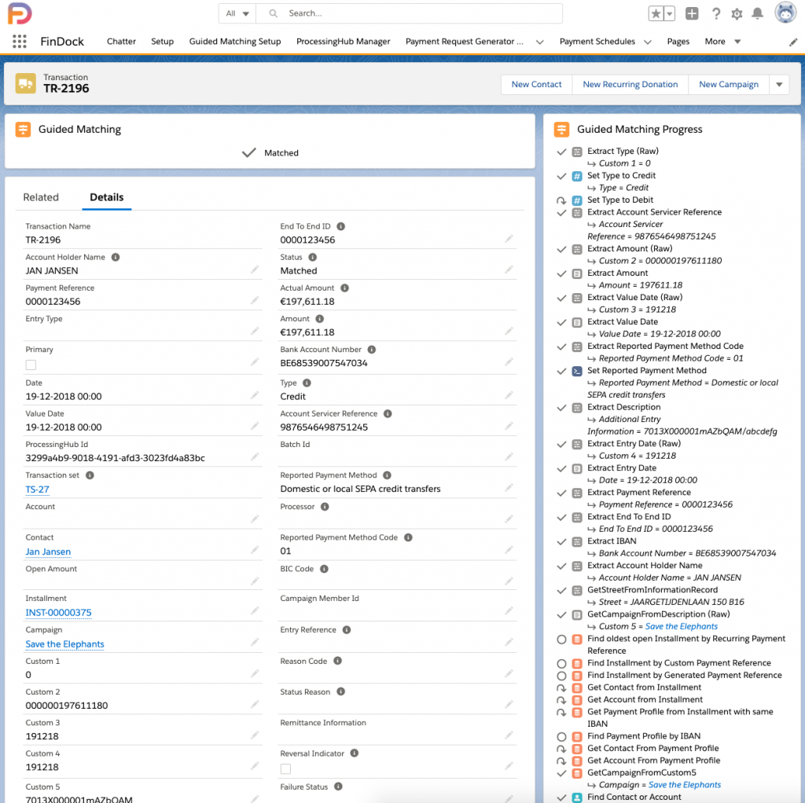Image resolution: width=805 pixels, height=803 pixels.
Task: Show info for Account Servicer Reference
Action: coord(388,413)
